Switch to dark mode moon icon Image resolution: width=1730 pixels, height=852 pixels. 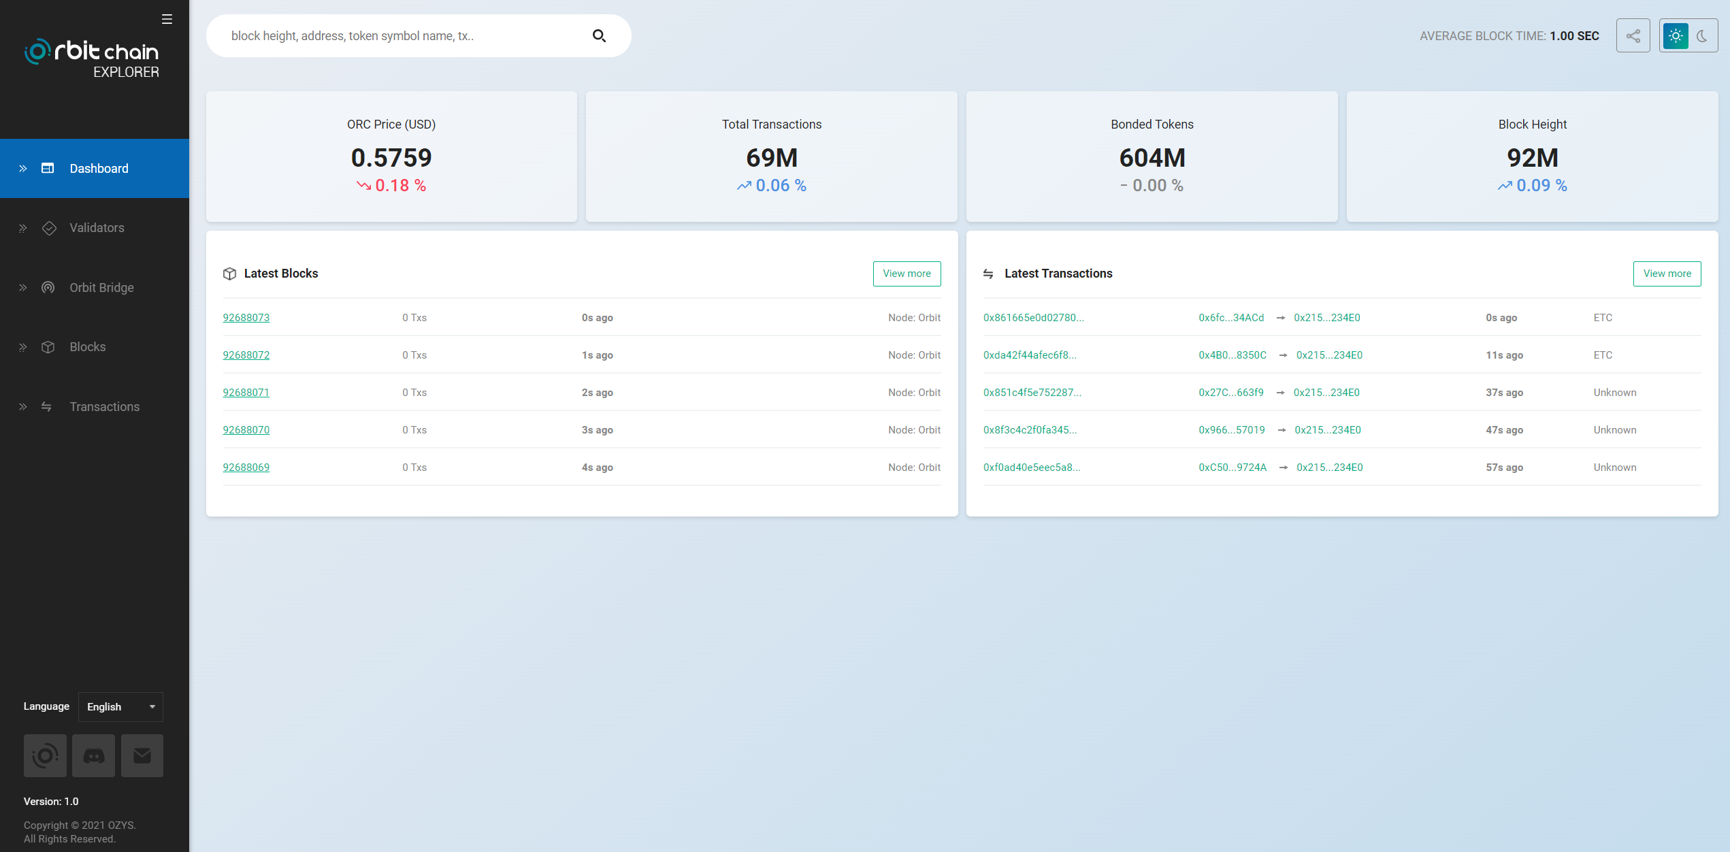click(x=1702, y=36)
